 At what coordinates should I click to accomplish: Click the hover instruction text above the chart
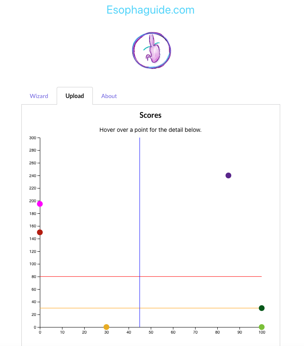[150, 130]
